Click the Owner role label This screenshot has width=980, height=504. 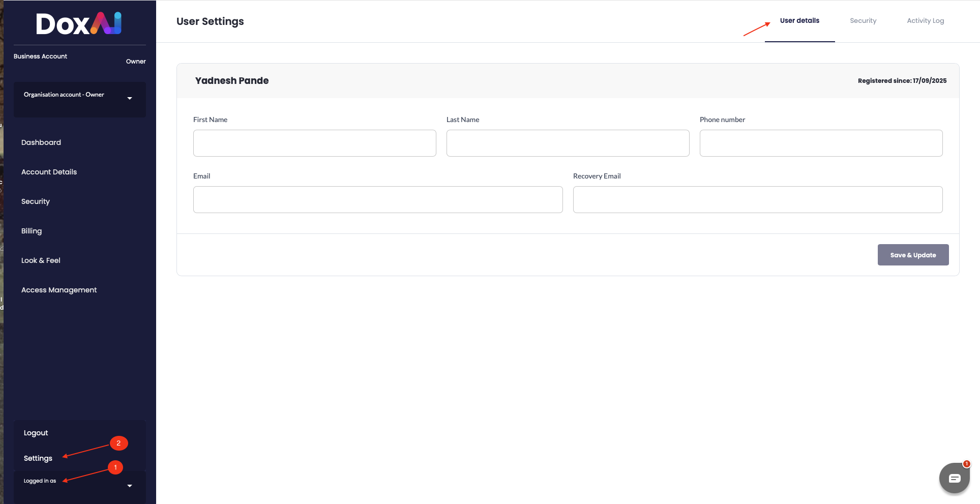[x=136, y=62]
